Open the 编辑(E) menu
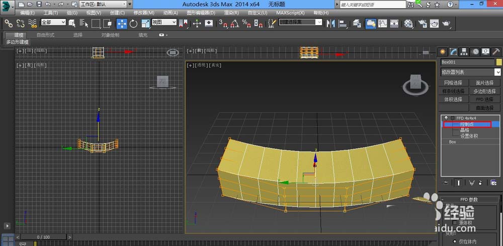This screenshot has width=503, height=246. point(27,13)
